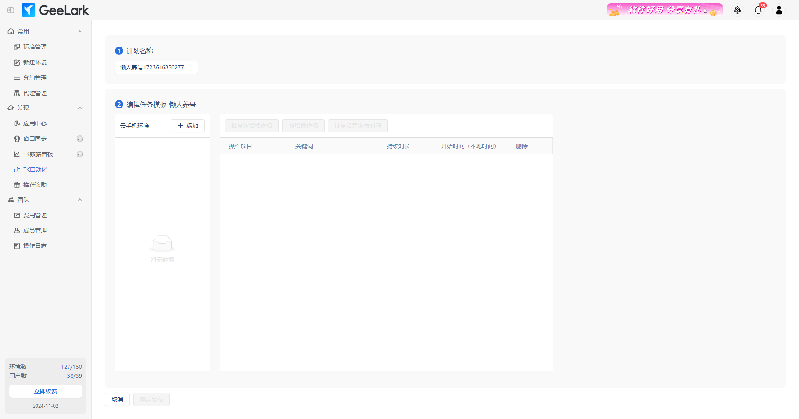Open 代理管理 in the sidebar
The height and width of the screenshot is (419, 799).
pyautogui.click(x=35, y=93)
